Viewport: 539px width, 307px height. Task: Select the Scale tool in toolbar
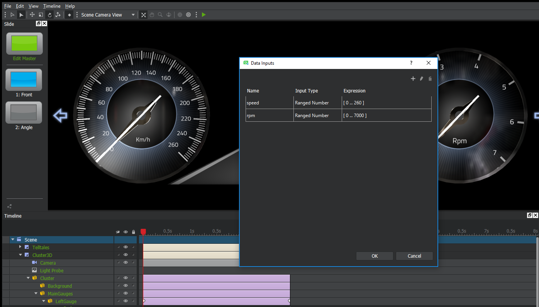pos(41,15)
